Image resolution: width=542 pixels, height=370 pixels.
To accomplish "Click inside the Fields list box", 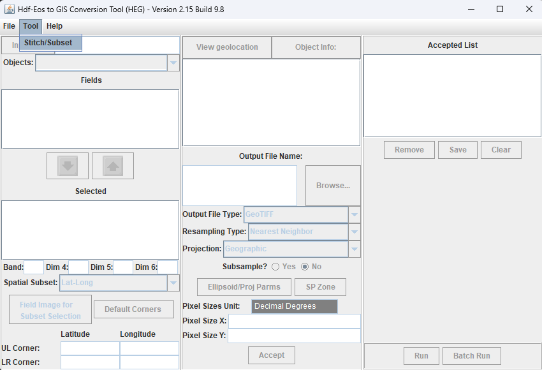I will click(90, 119).
